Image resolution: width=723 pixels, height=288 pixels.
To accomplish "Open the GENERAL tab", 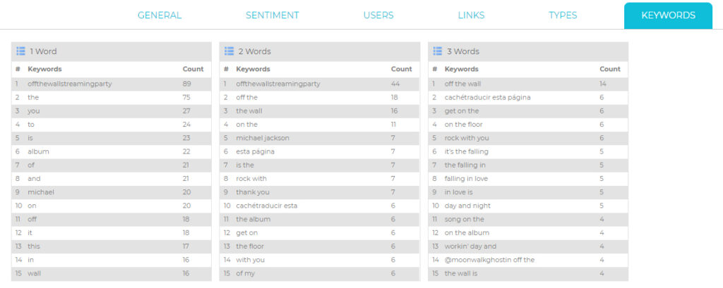I will (160, 15).
